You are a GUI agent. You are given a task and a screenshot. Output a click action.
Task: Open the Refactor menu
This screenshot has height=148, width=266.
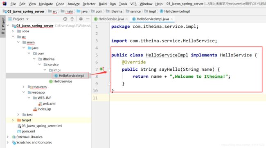click(89, 4)
